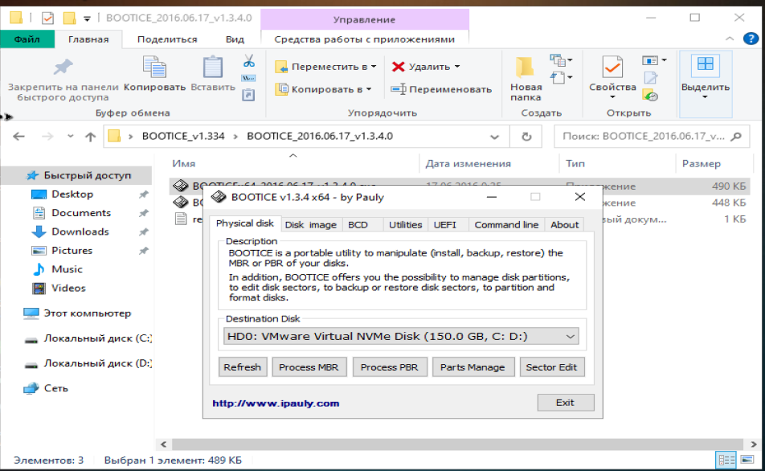Click the scissors Cut icon

tap(249, 61)
